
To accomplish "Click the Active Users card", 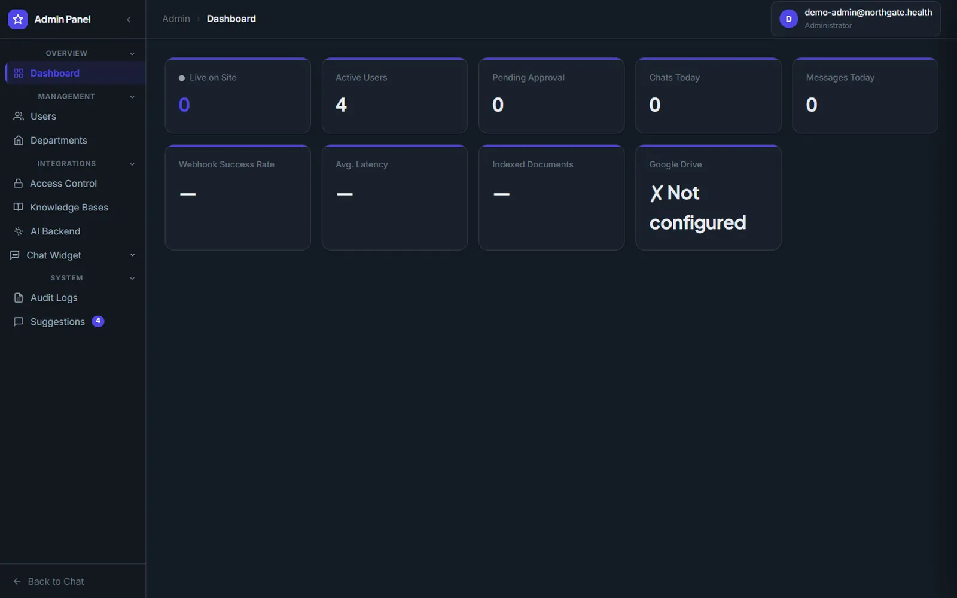I will 394,95.
